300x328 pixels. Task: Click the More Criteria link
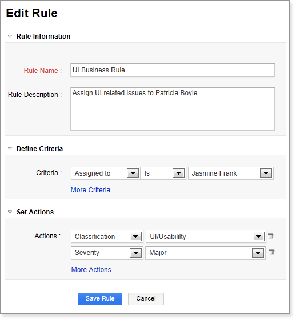pyautogui.click(x=90, y=190)
